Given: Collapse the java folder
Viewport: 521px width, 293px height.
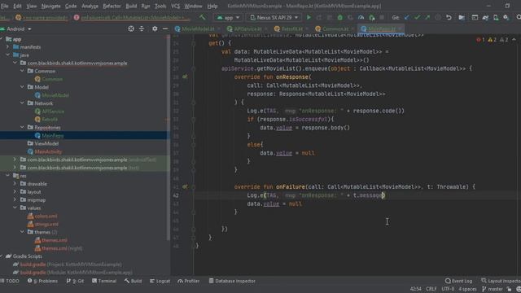Looking at the screenshot, I should tap(7, 55).
